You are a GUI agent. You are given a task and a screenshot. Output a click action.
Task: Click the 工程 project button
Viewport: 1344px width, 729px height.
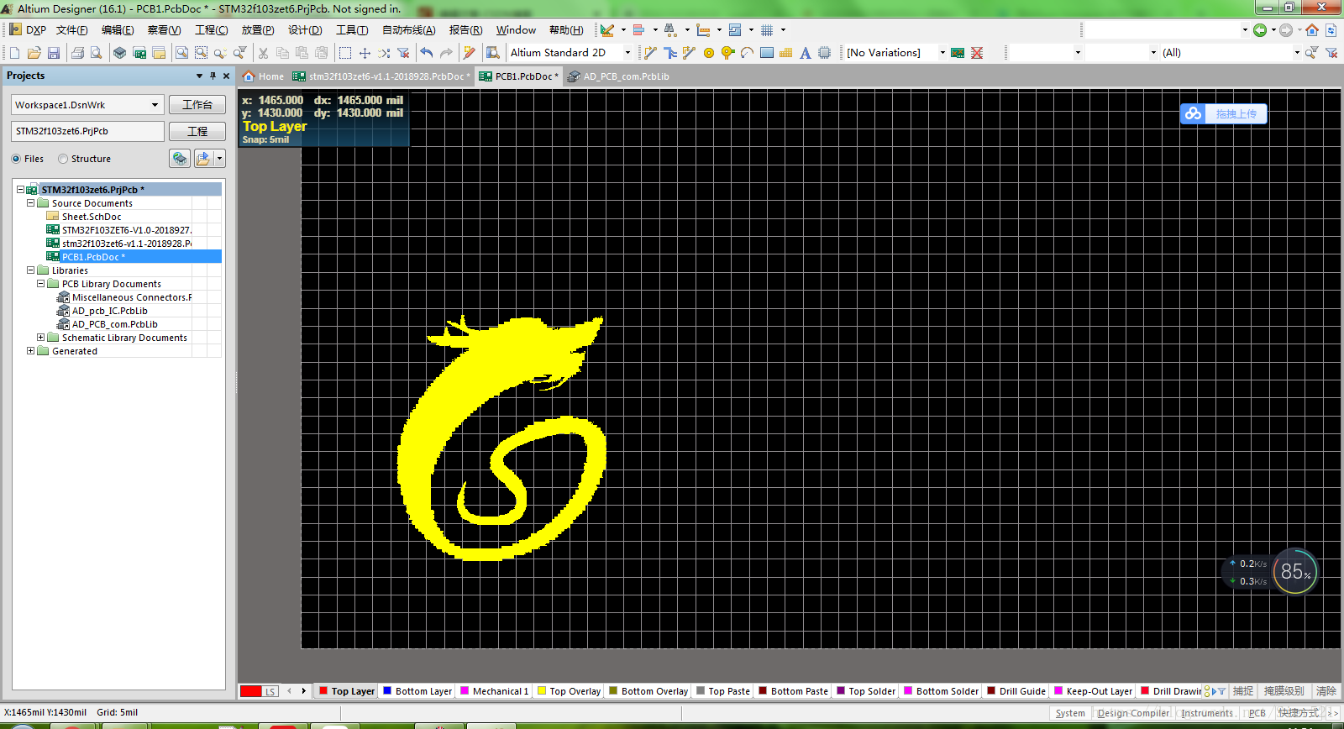(197, 132)
